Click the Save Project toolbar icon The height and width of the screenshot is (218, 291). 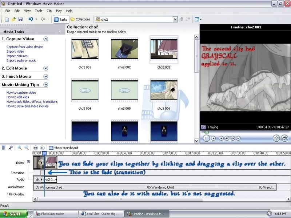[20, 19]
